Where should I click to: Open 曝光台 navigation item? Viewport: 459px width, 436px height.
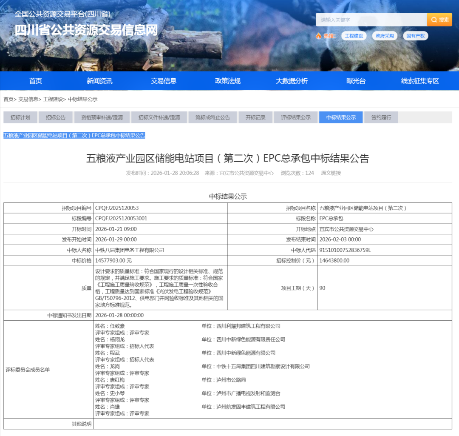point(356,81)
